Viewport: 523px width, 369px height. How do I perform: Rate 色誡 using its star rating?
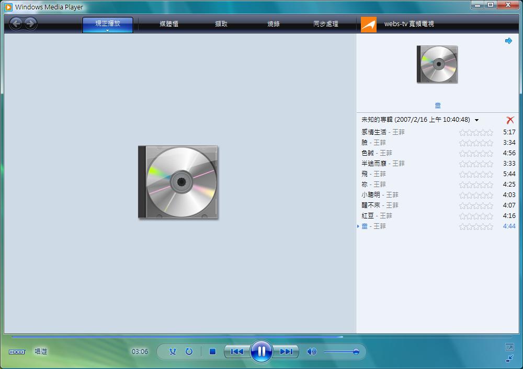coord(476,154)
